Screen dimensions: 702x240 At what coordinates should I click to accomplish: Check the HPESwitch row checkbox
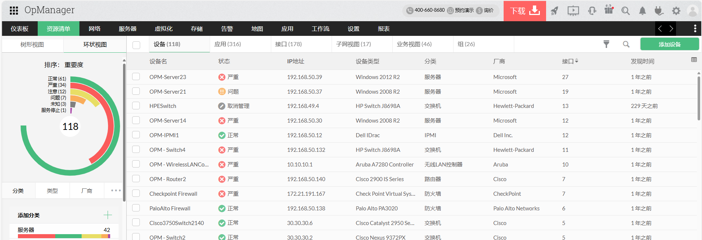(x=136, y=106)
